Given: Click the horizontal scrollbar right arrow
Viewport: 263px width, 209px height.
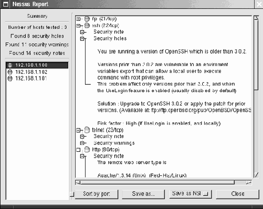Looking at the screenshot, I should click(249, 182).
